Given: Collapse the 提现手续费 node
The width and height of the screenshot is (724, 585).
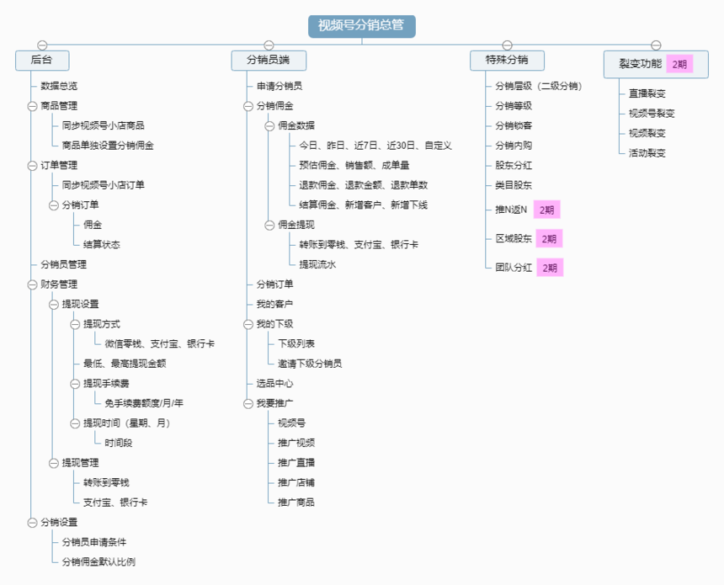Looking at the screenshot, I should [x=75, y=384].
